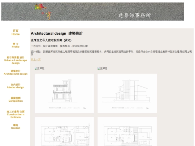Open the lower-right floor plan thumbnail
The height and width of the screenshot is (146, 195).
(127, 132)
